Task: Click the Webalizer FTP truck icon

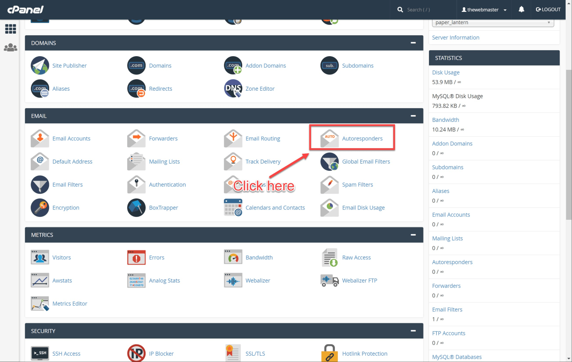Action: [330, 280]
